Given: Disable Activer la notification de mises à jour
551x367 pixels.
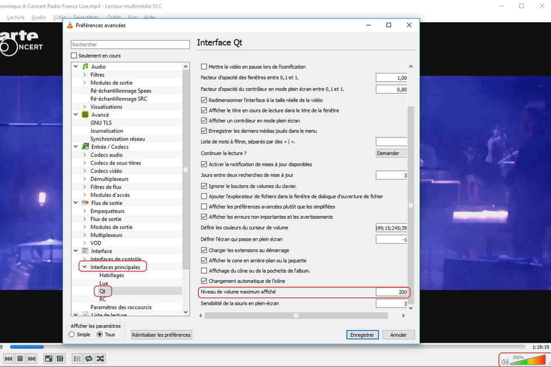Looking at the screenshot, I should pos(204,164).
